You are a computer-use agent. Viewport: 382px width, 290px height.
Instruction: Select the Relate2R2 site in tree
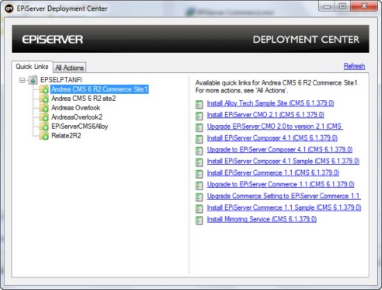[66, 136]
